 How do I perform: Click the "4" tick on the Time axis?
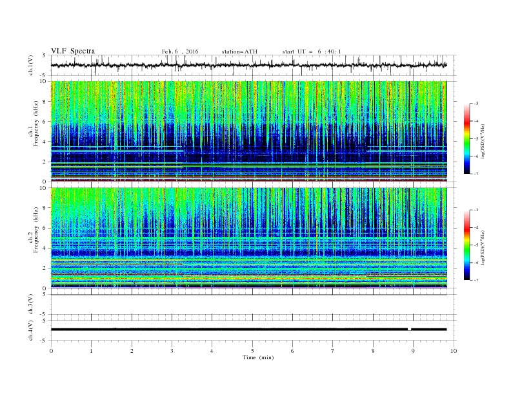(x=212, y=351)
